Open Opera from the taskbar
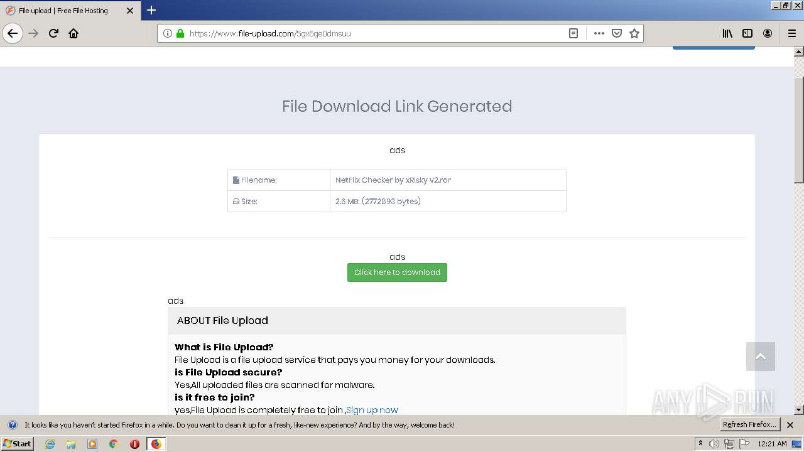Viewport: 804px width, 452px height. coord(134,444)
